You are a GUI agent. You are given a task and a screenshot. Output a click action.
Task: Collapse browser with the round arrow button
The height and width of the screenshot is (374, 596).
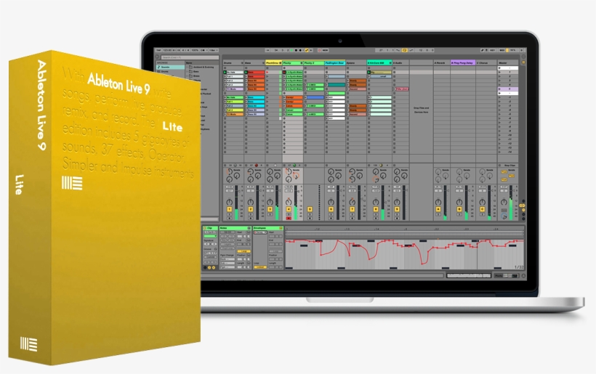point(157,57)
